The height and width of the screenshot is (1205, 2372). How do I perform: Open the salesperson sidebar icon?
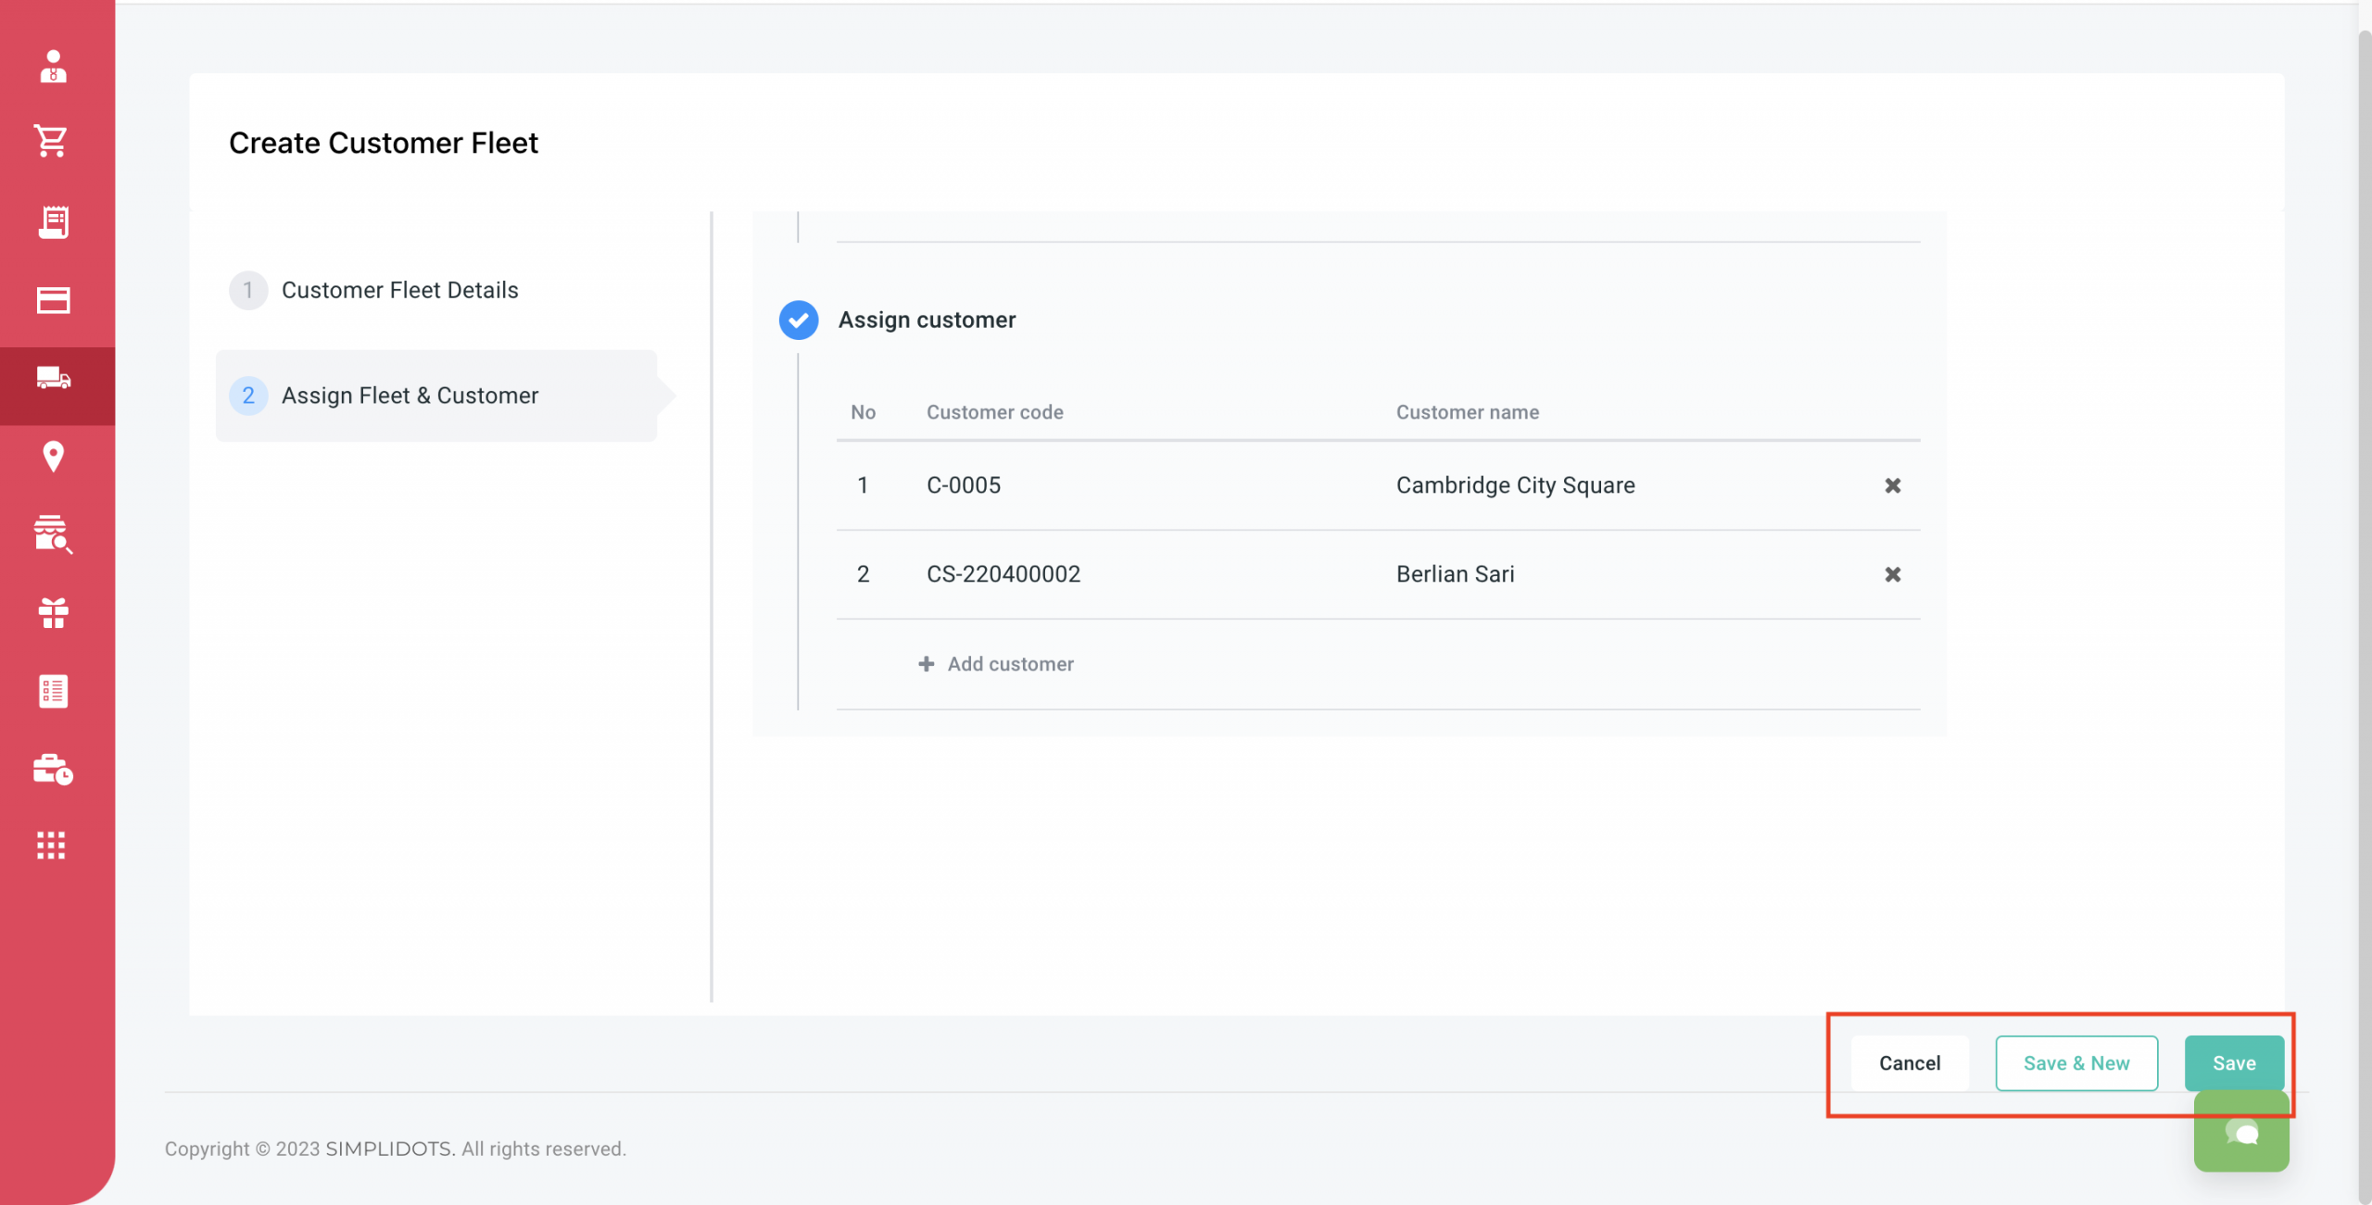click(53, 66)
